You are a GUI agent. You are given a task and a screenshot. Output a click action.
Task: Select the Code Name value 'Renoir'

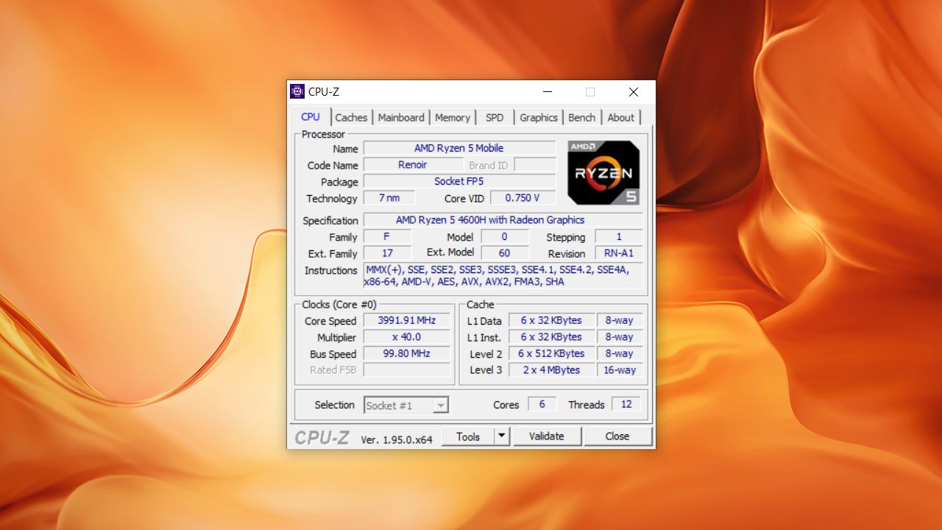pyautogui.click(x=413, y=165)
